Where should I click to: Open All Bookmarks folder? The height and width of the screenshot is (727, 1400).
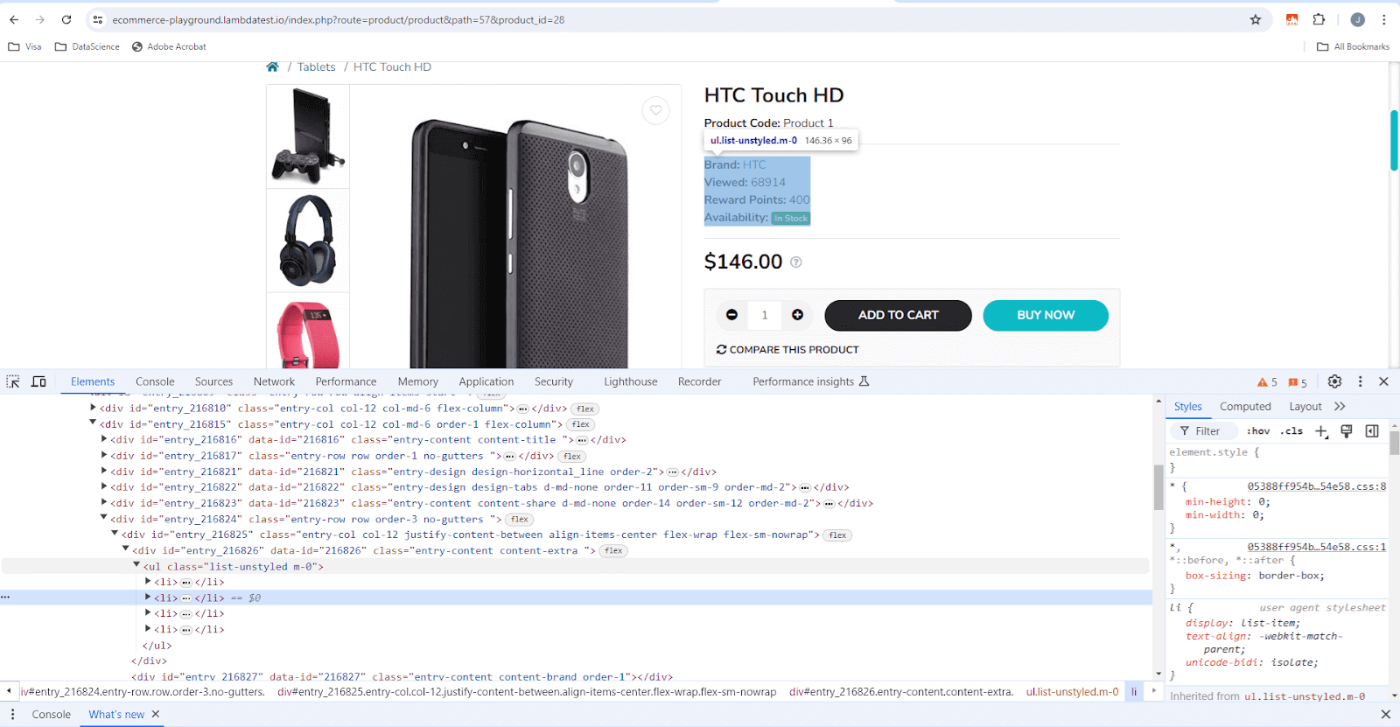point(1353,47)
